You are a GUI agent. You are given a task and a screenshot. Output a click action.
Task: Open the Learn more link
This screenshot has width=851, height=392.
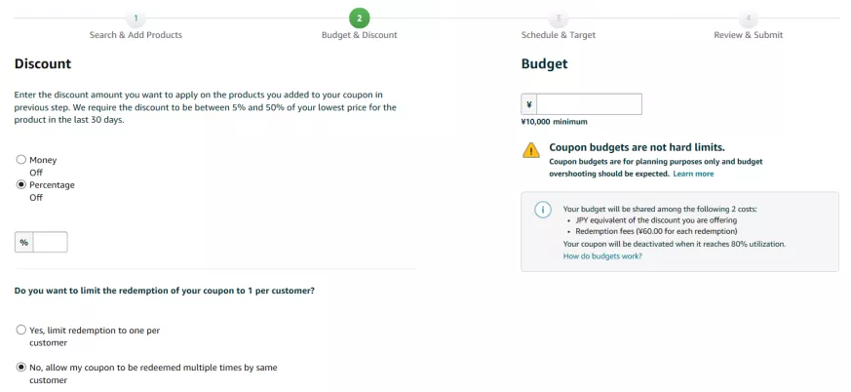click(693, 174)
